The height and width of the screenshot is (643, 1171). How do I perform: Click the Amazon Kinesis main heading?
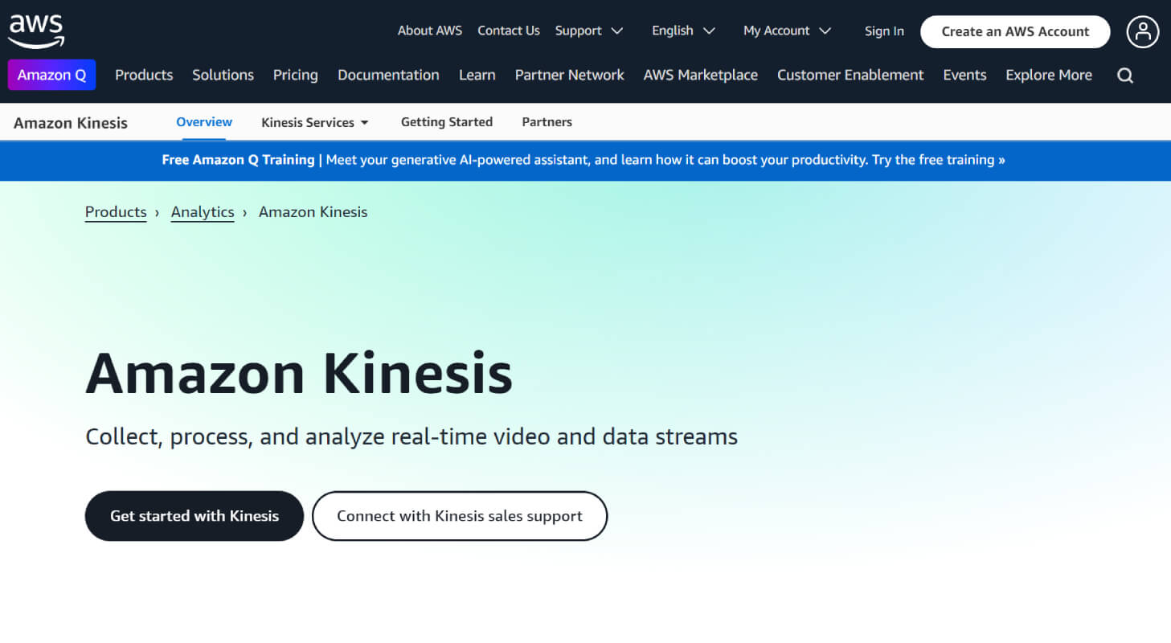tap(299, 374)
